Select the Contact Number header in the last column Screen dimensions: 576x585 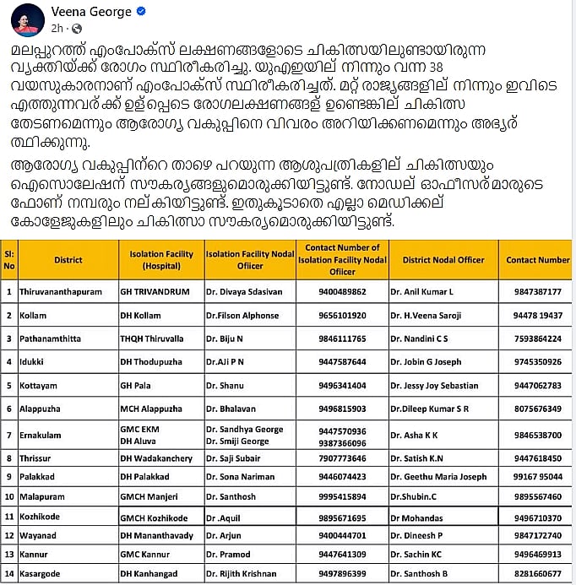(537, 260)
